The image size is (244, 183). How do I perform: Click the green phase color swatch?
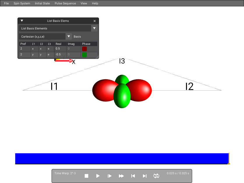point(84,55)
